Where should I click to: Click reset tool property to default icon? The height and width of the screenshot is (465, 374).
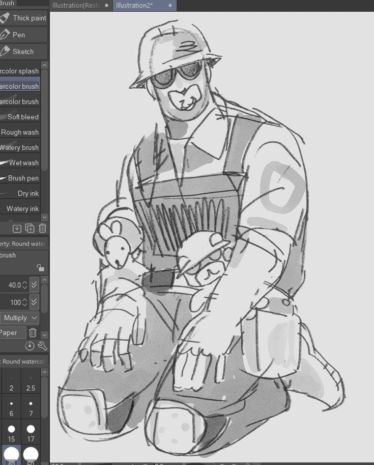(x=30, y=346)
